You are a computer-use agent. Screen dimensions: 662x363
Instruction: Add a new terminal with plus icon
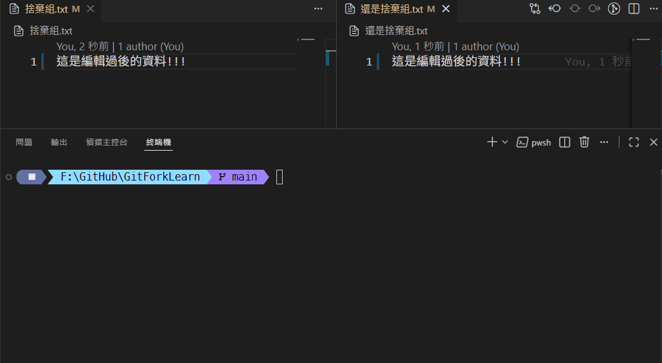tap(492, 142)
